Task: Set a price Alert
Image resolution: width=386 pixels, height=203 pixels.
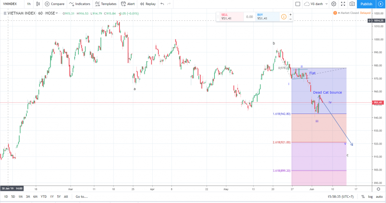Action: point(128,4)
